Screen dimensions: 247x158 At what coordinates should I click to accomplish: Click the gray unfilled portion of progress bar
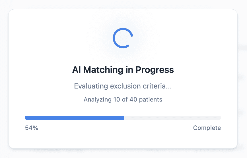point(172,118)
